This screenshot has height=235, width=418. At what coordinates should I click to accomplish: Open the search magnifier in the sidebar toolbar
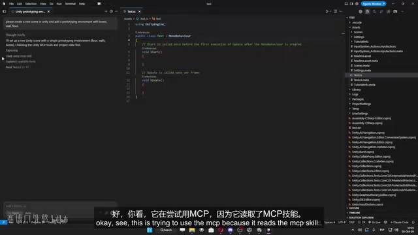pyautogui.click(x=374, y=12)
